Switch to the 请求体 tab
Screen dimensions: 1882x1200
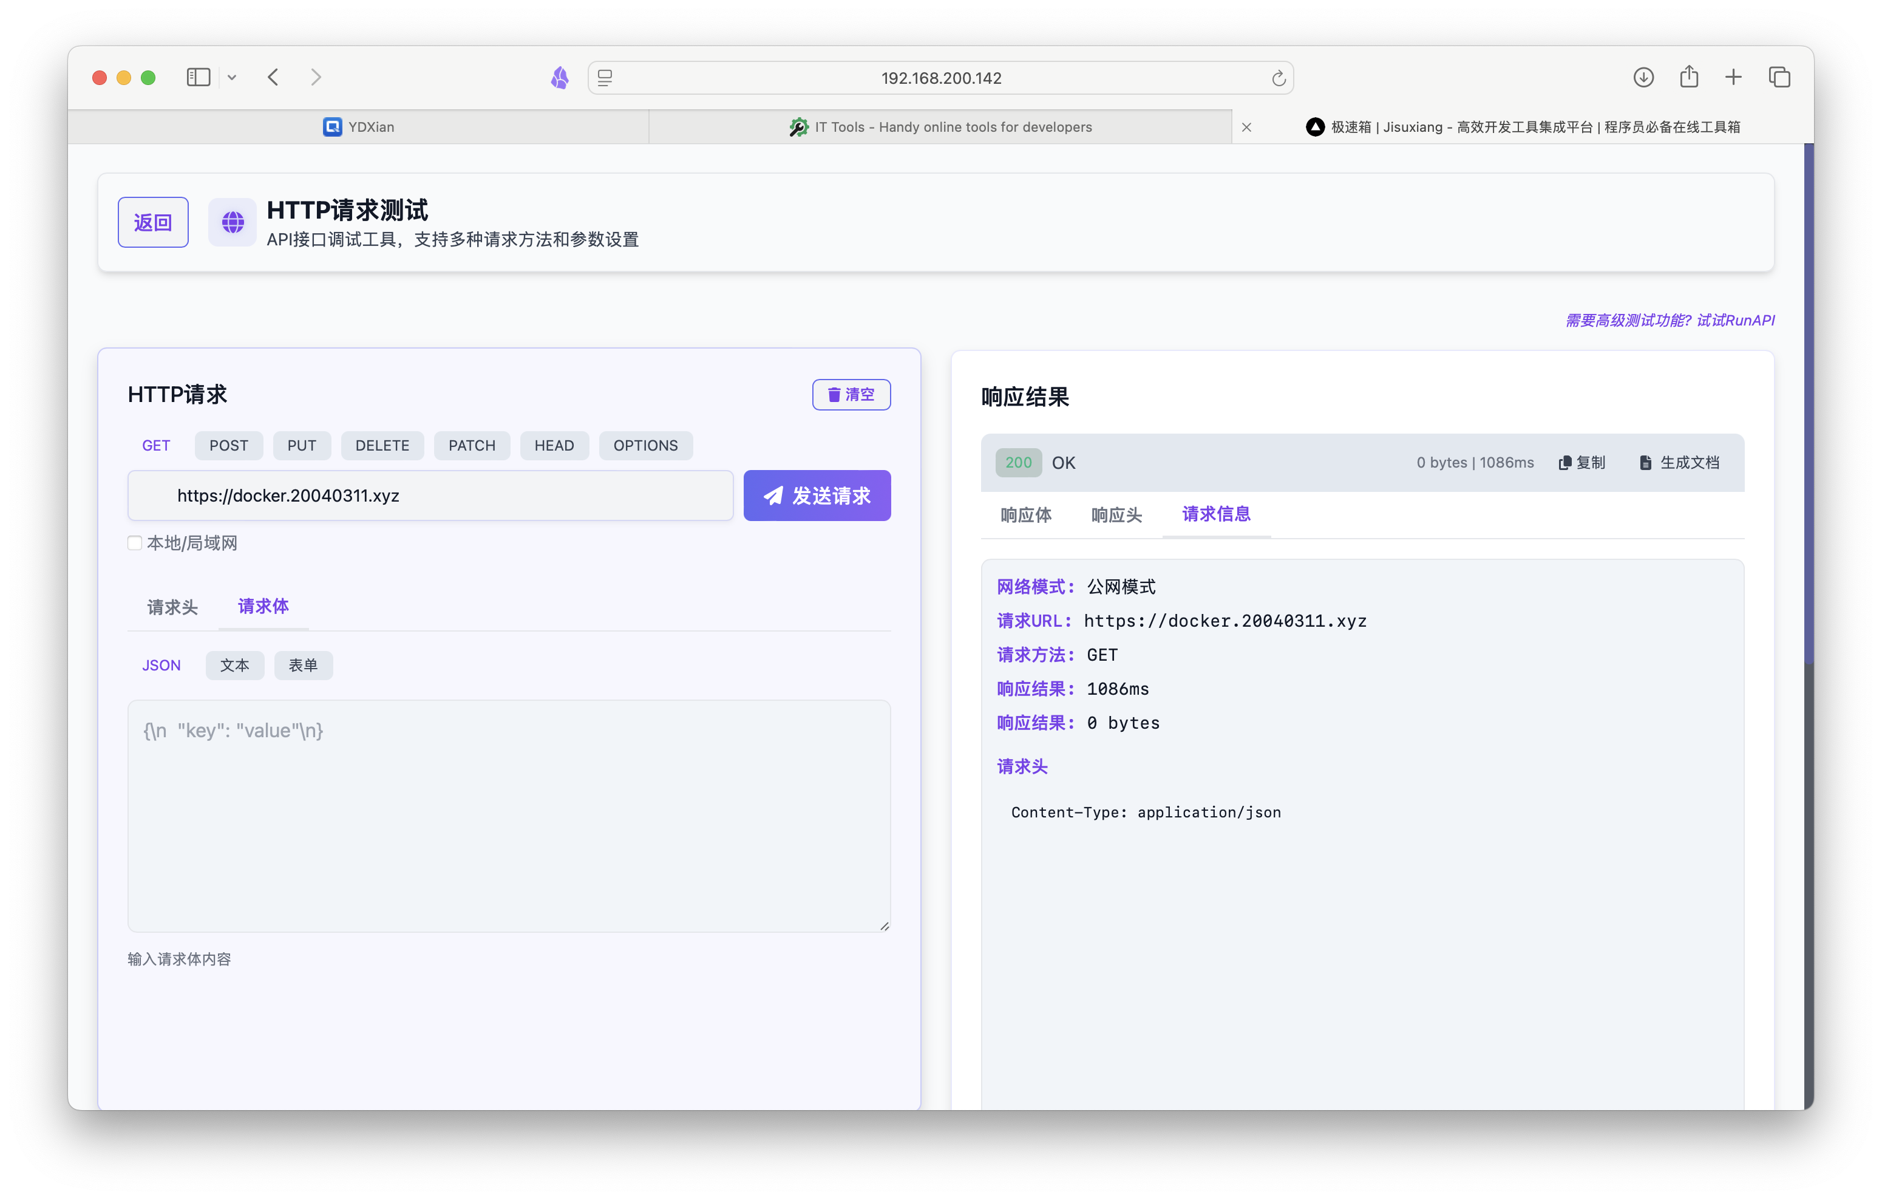point(263,607)
